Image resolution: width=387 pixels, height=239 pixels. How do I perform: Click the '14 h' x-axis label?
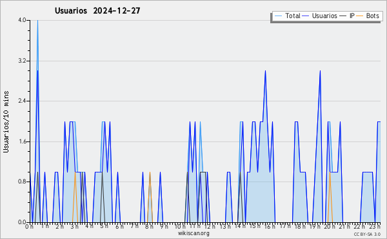coord(240,226)
